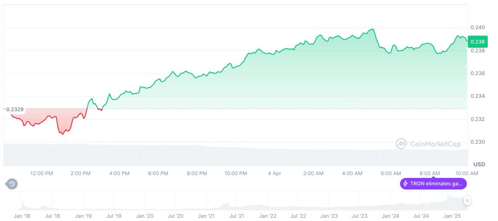498x221 pixels.
Task: Click the green 0.238 current price tag
Action: coord(478,42)
